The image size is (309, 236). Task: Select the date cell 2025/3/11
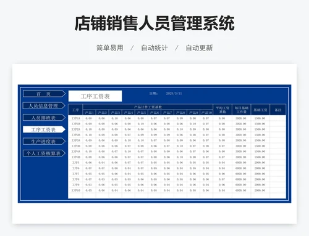tap(174, 94)
